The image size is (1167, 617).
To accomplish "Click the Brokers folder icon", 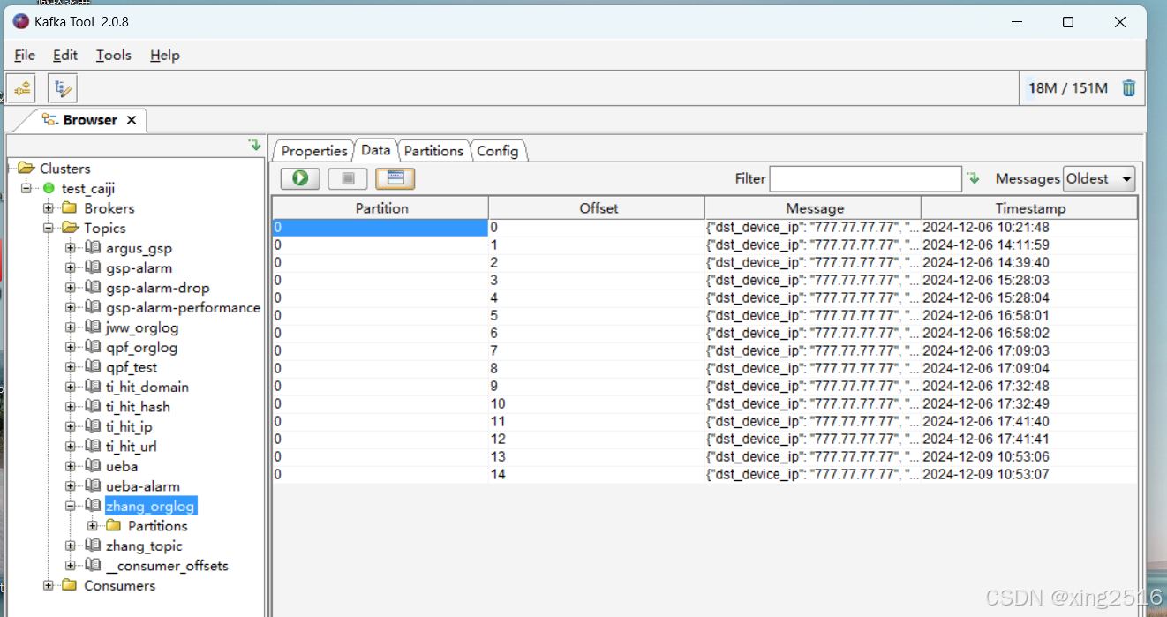I will (x=69, y=208).
